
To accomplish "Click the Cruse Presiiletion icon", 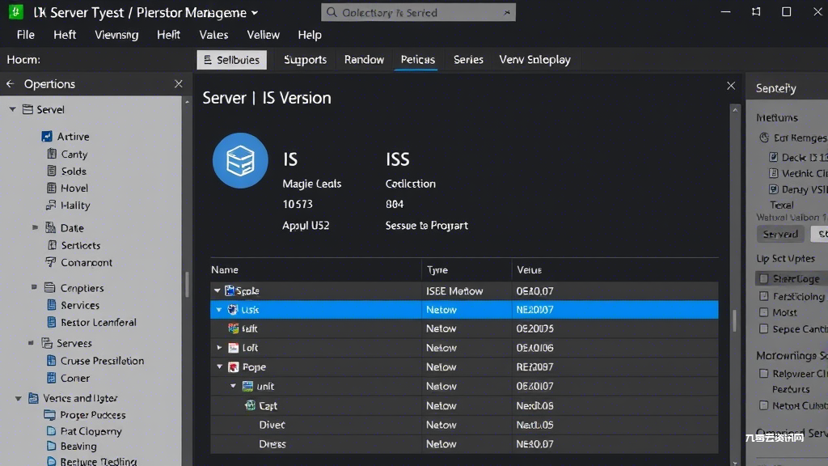I will click(52, 360).
